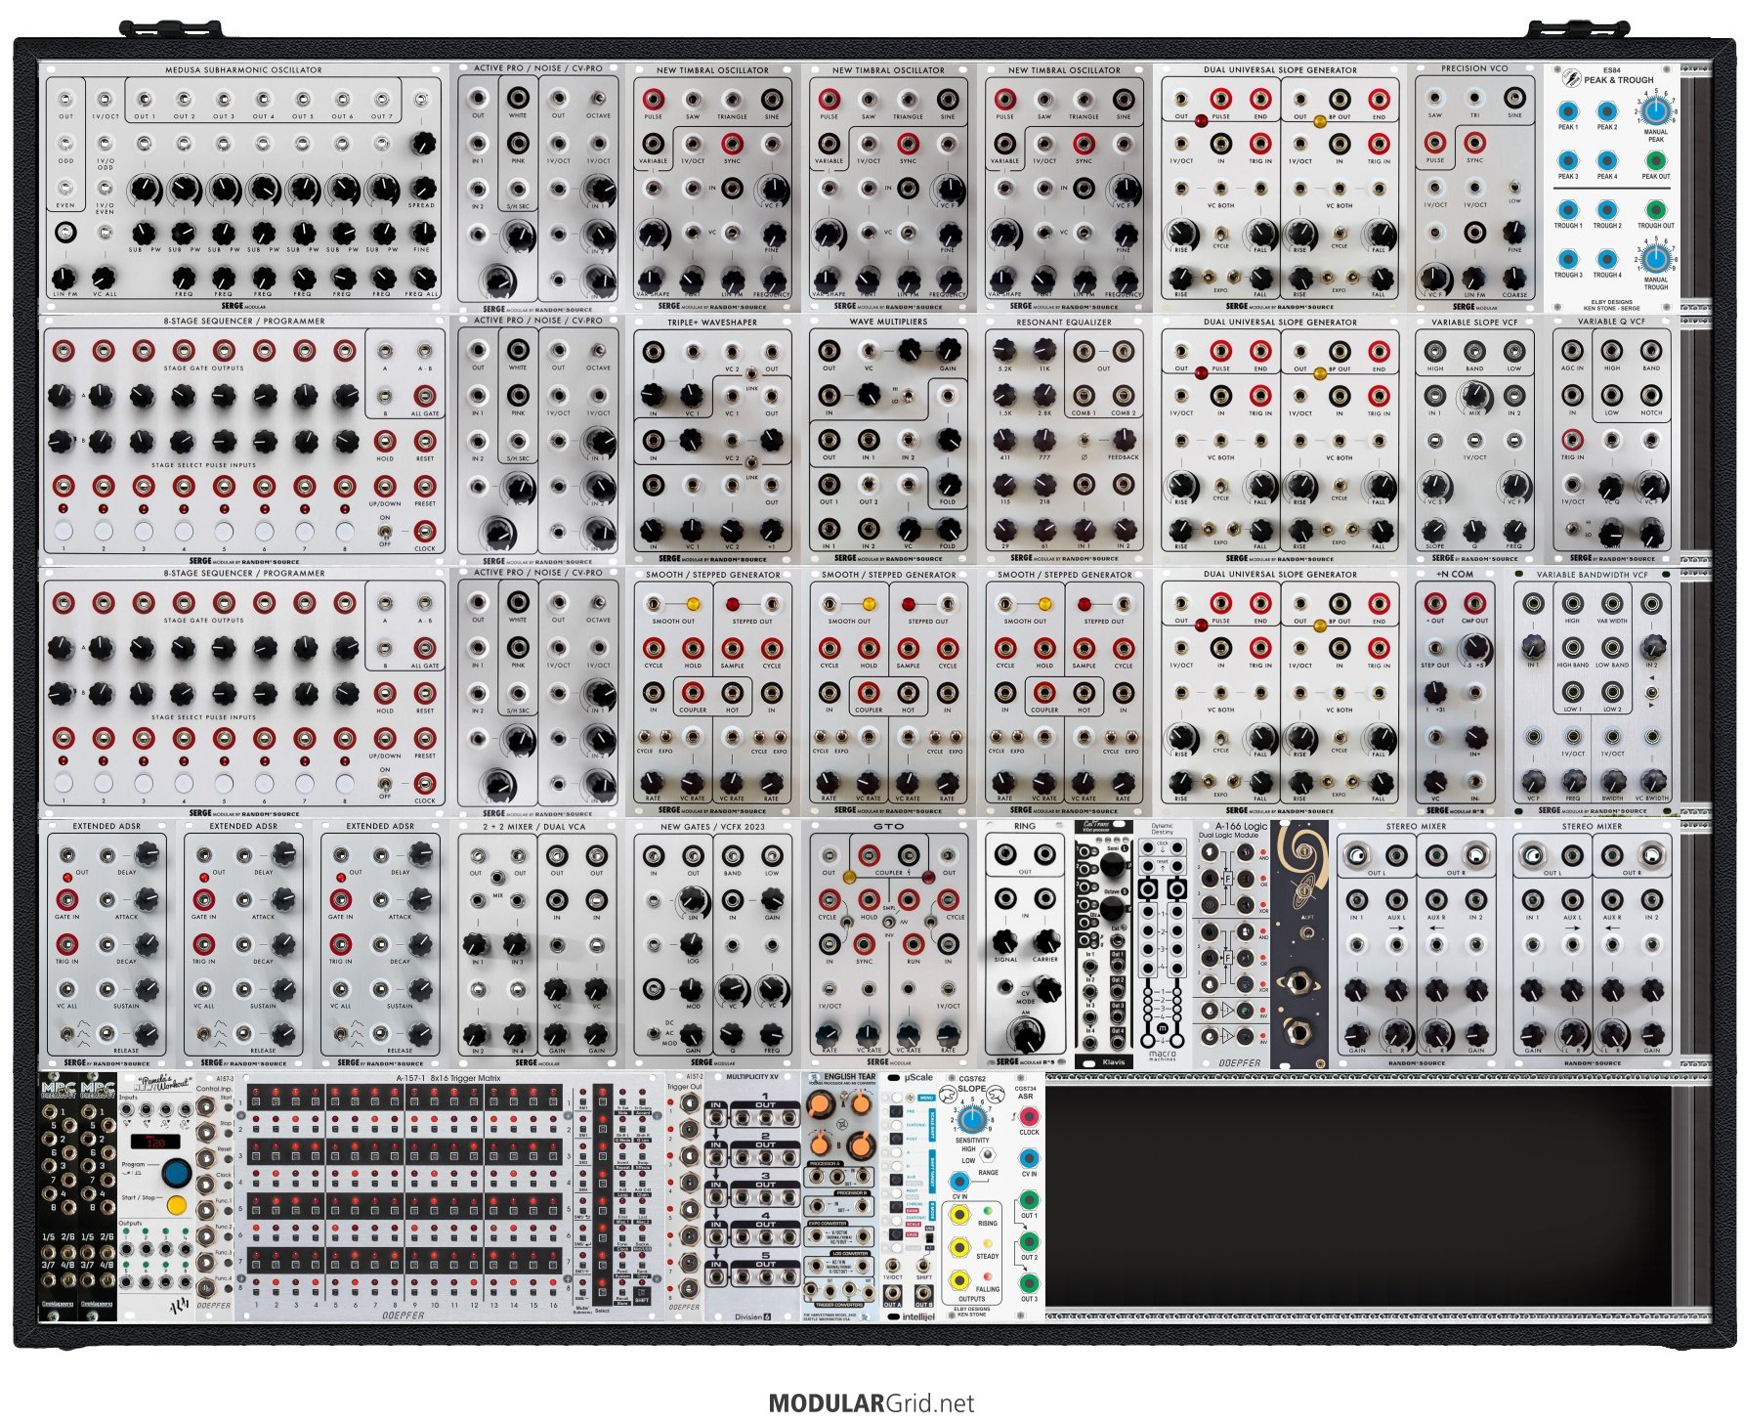Open the MODULARGrid.net link
The height and width of the screenshot is (1424, 1744).
[x=871, y=1403]
